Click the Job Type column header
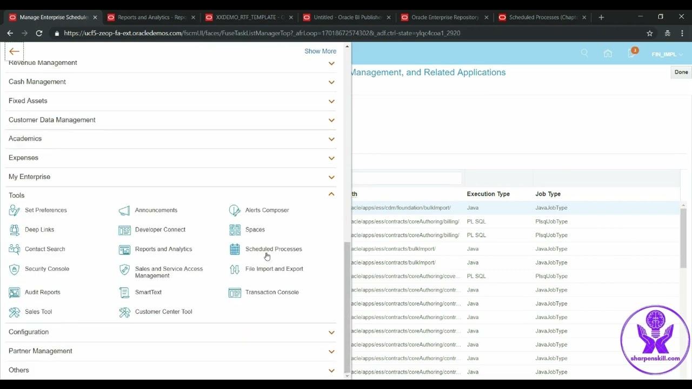Screen dimensions: 692x389 tap(548, 194)
